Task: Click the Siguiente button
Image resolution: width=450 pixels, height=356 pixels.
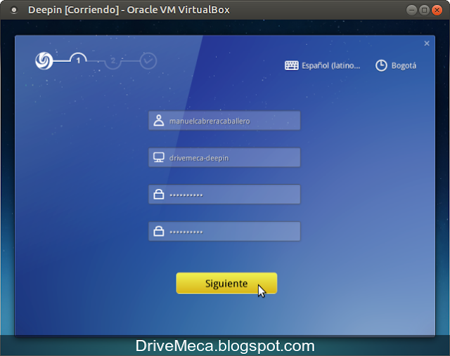Action: tap(226, 283)
